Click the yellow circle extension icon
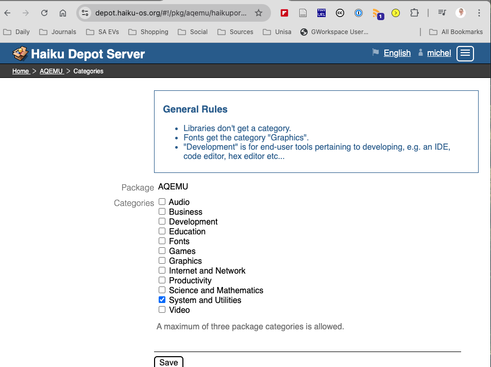The height and width of the screenshot is (367, 491). [x=396, y=13]
